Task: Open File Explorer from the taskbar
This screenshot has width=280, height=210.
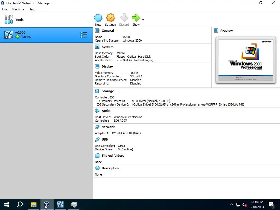Action: 33,205
